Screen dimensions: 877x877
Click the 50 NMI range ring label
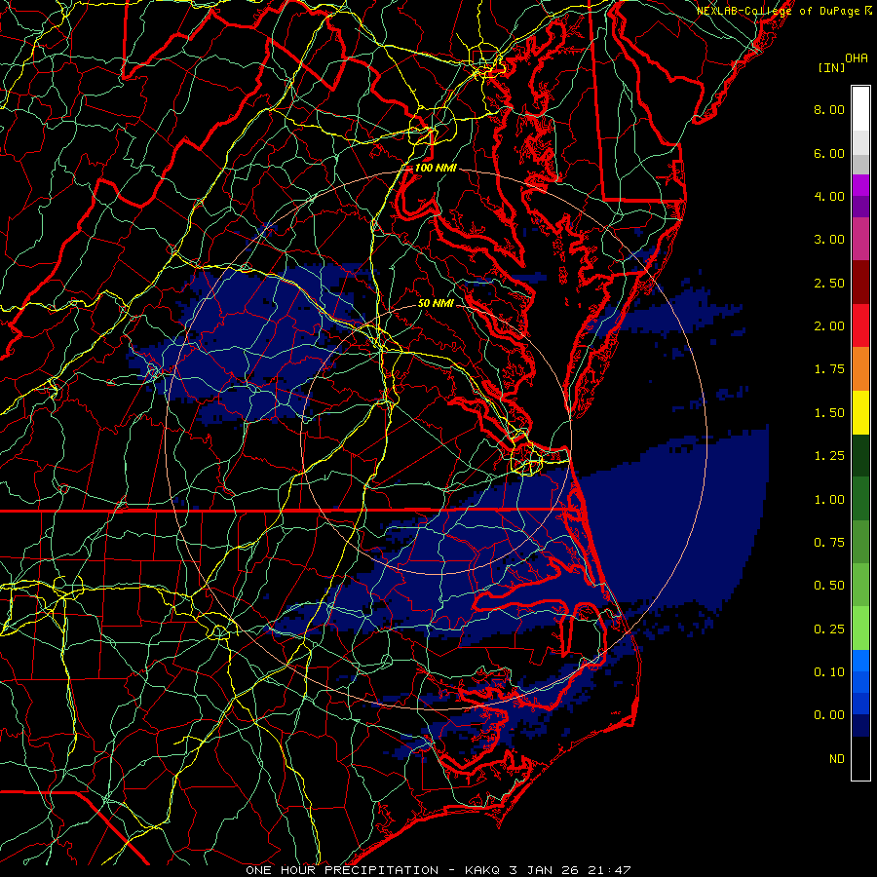(436, 303)
